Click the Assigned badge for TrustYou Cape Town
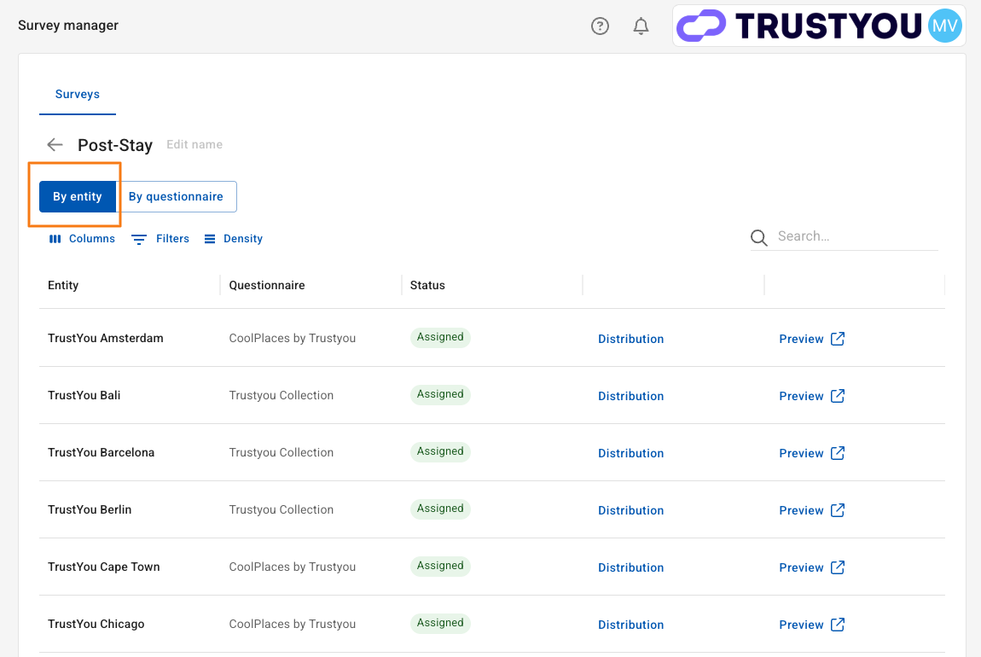Screen dimensions: 981x657 tap(440, 566)
